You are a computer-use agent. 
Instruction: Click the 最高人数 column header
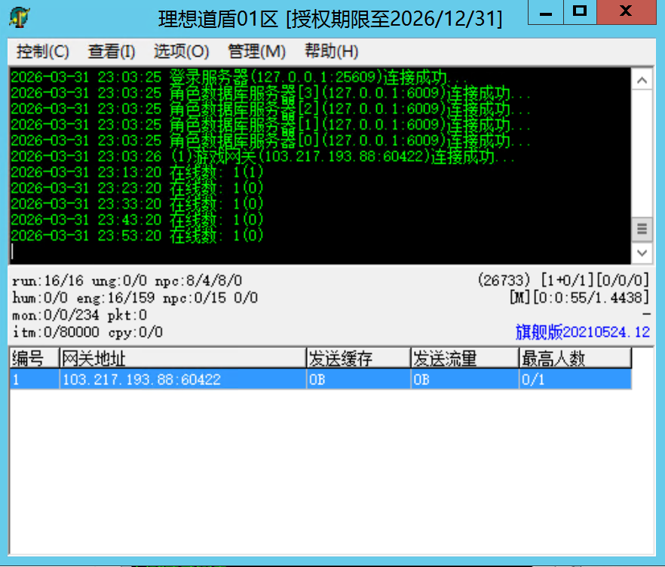pyautogui.click(x=575, y=358)
